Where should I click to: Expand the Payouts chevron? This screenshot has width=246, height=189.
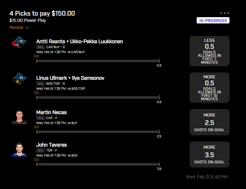27,27
